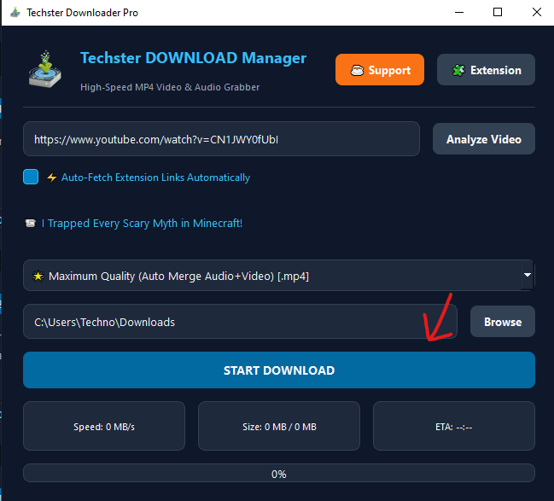
Task: Minimize the Techster Downloader Pro window
Action: click(459, 12)
